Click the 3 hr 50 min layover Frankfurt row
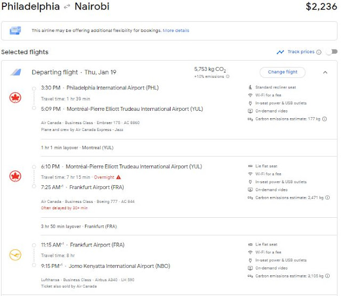The height and width of the screenshot is (296, 341). pos(78,226)
